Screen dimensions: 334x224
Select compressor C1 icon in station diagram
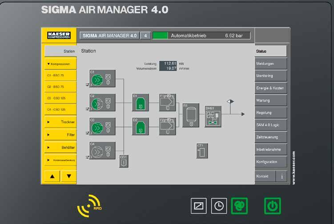(102, 78)
